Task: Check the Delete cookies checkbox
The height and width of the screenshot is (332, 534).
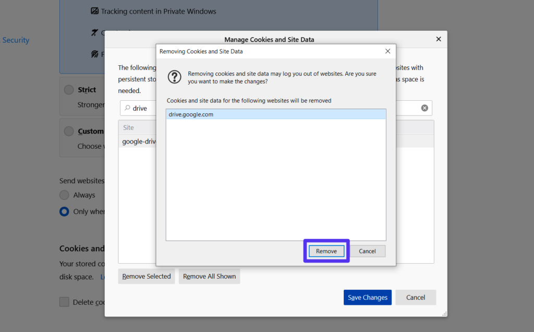Action: [64, 302]
